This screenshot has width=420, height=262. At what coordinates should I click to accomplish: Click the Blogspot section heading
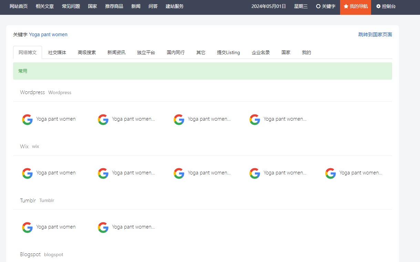pos(30,254)
